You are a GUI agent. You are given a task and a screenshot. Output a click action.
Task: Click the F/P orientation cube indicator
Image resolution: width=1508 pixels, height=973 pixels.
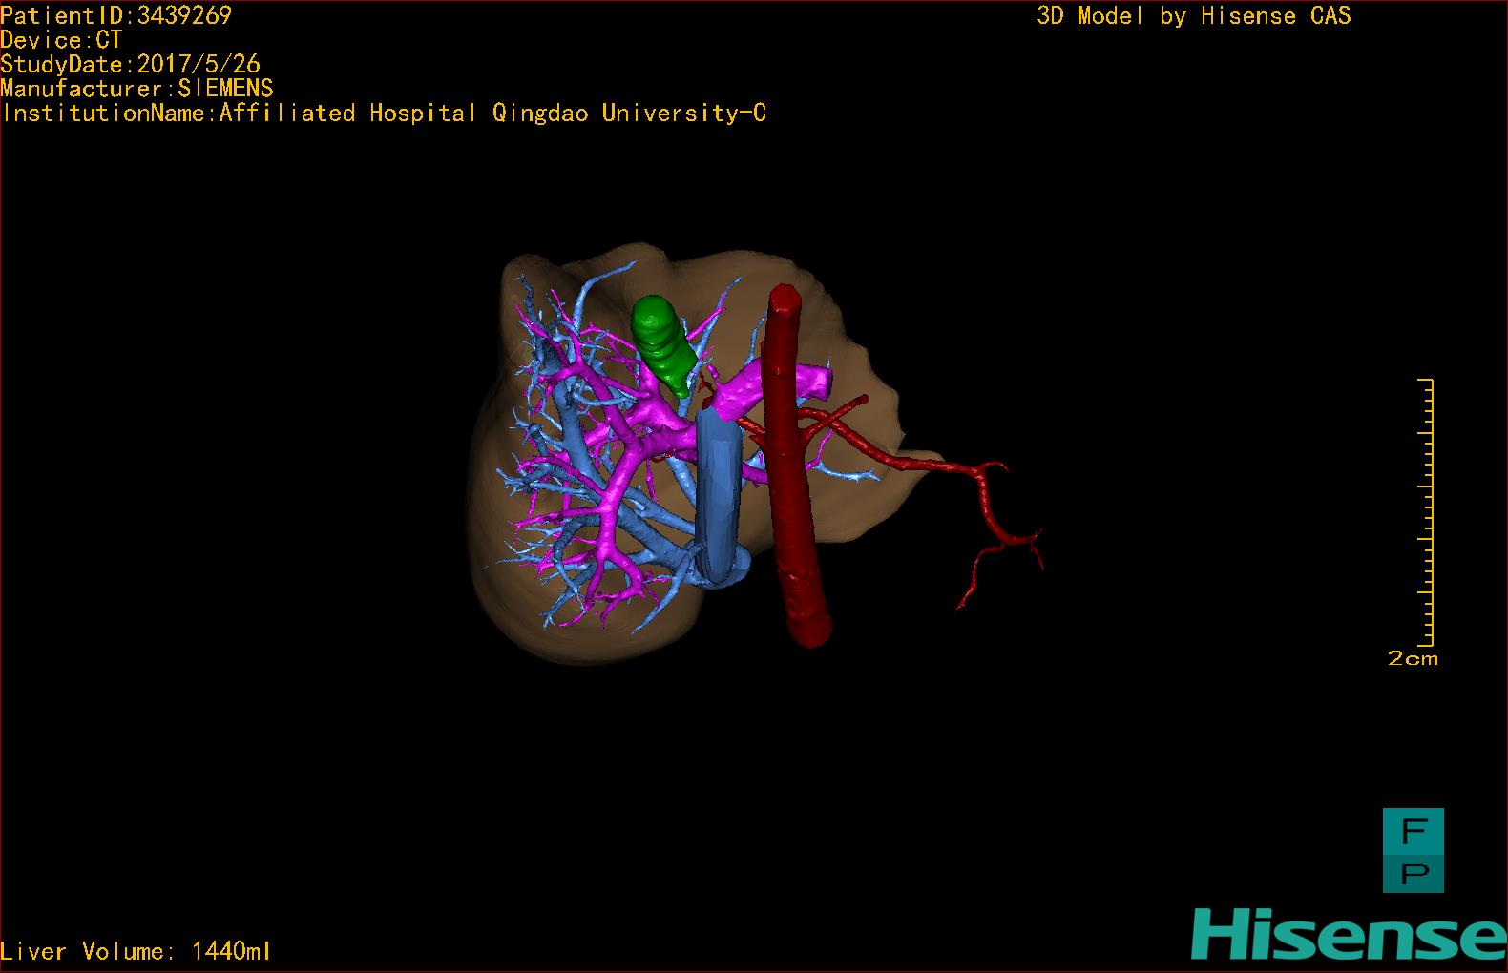pyautogui.click(x=1414, y=851)
